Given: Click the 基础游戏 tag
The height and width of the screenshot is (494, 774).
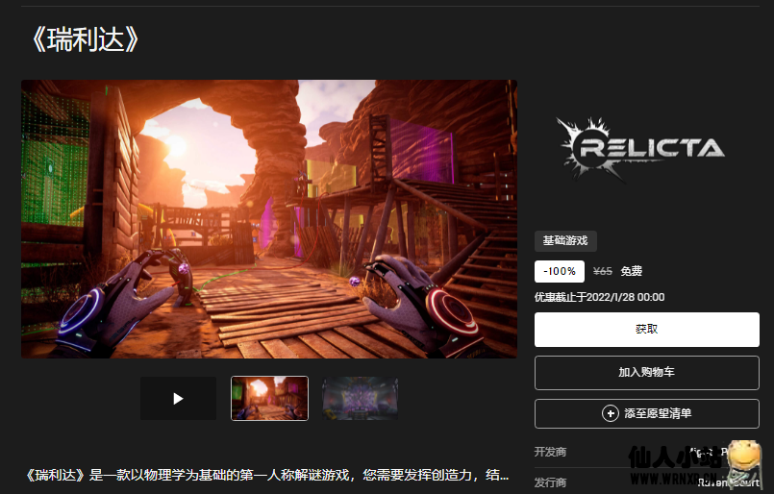Looking at the screenshot, I should coord(565,241).
